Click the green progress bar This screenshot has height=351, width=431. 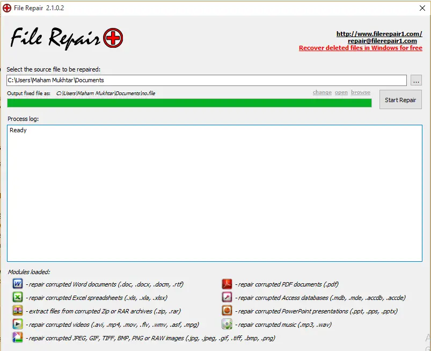coord(189,103)
